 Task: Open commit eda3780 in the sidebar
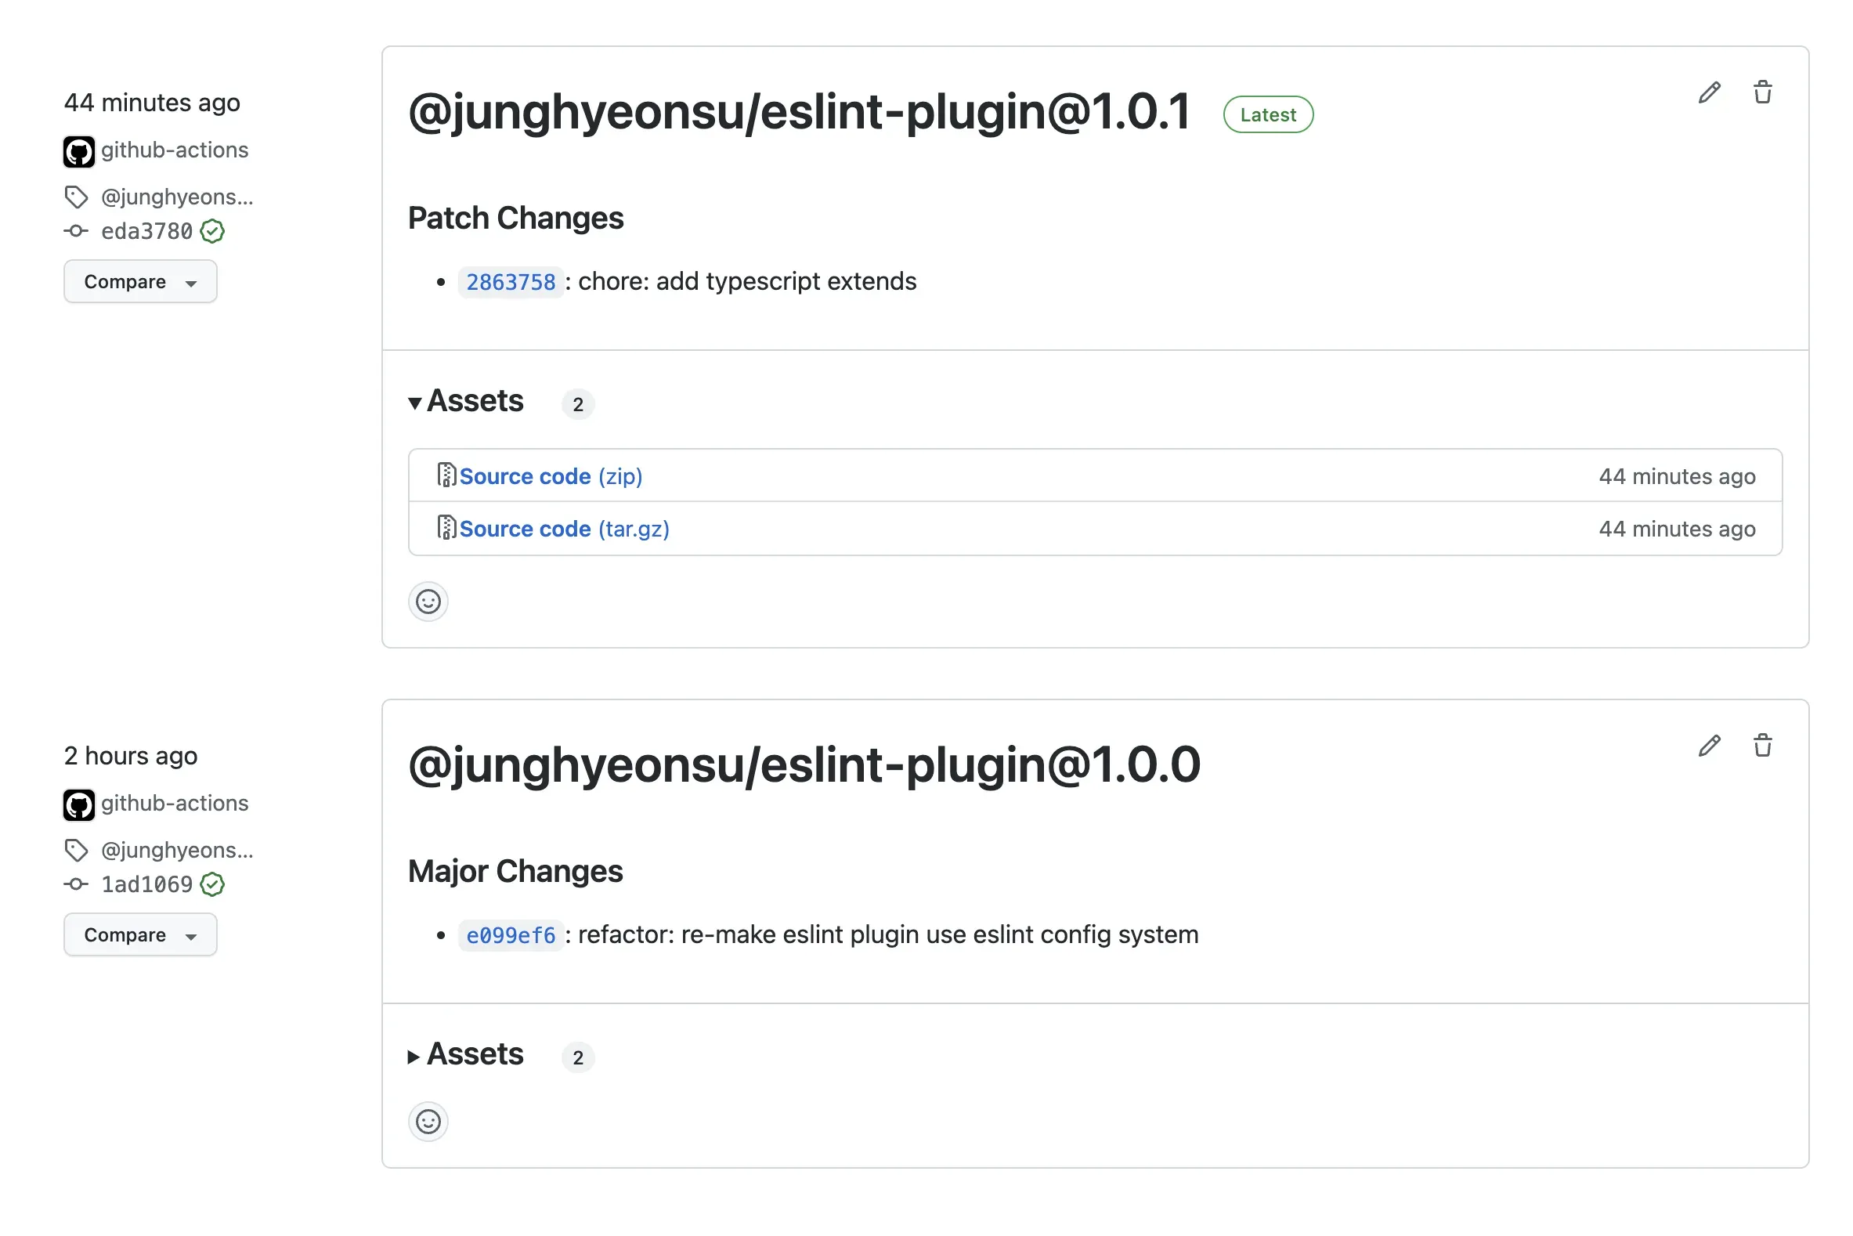[146, 232]
